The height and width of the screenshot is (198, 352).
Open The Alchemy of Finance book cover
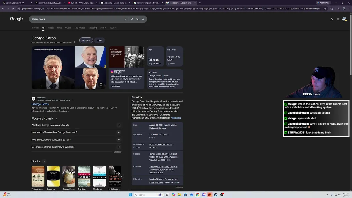tap(38, 177)
